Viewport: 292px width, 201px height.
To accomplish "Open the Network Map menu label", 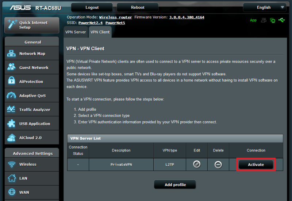I will point(32,54).
